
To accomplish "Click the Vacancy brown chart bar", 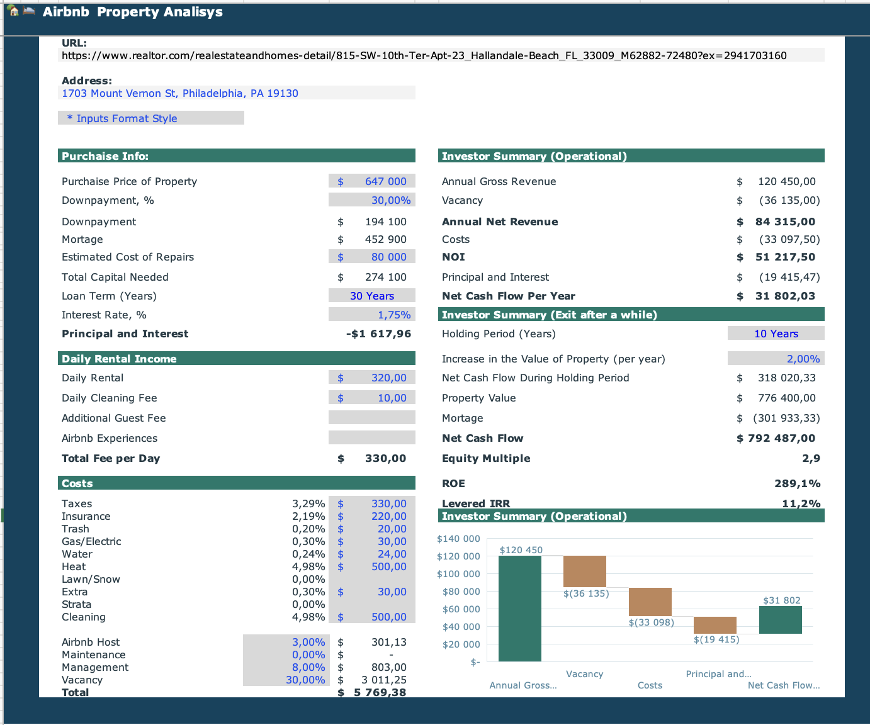I will 585,571.
